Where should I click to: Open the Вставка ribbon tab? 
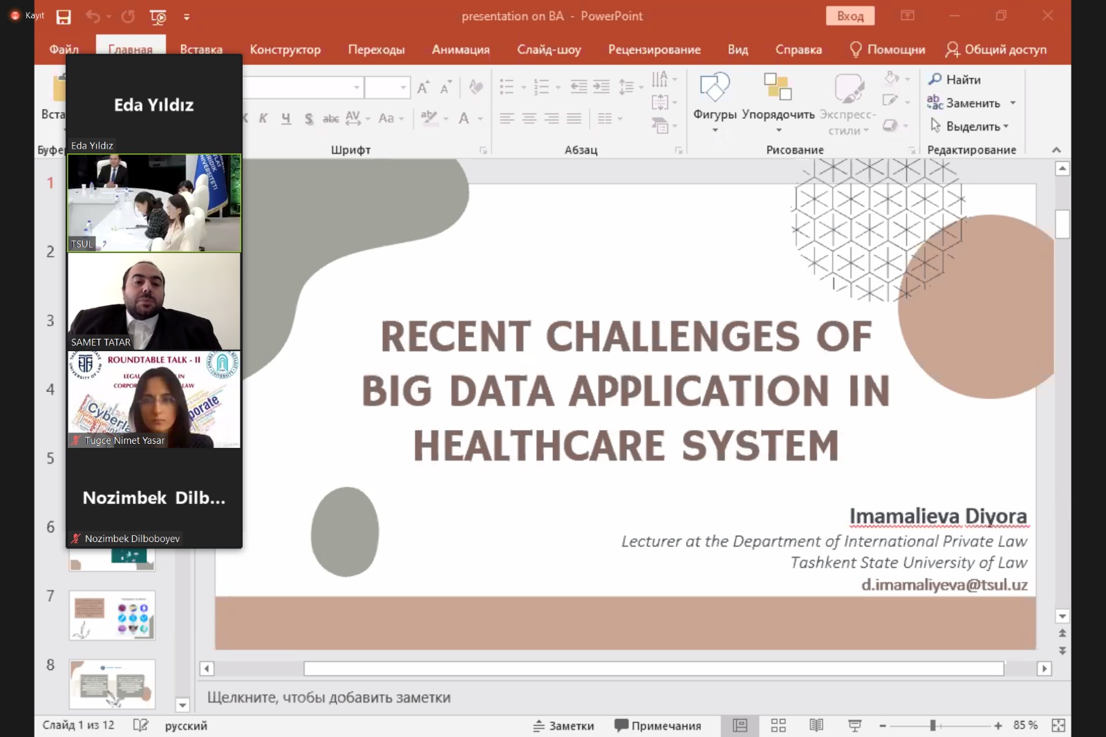(x=201, y=49)
